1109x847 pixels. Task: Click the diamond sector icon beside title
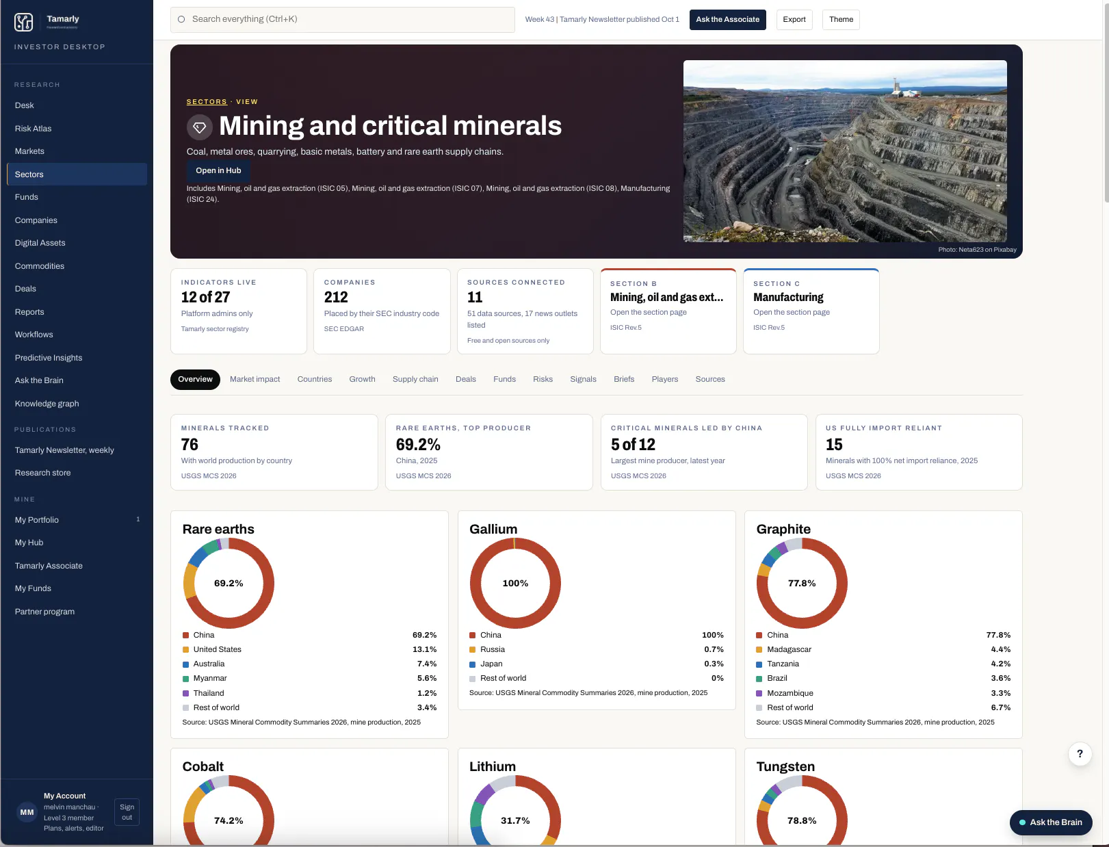[x=200, y=127]
